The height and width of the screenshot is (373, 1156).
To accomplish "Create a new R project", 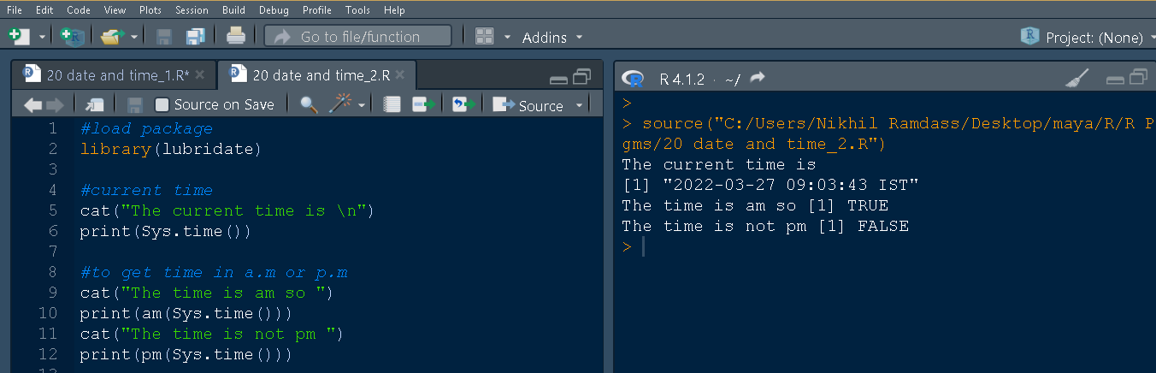I will pyautogui.click(x=72, y=37).
